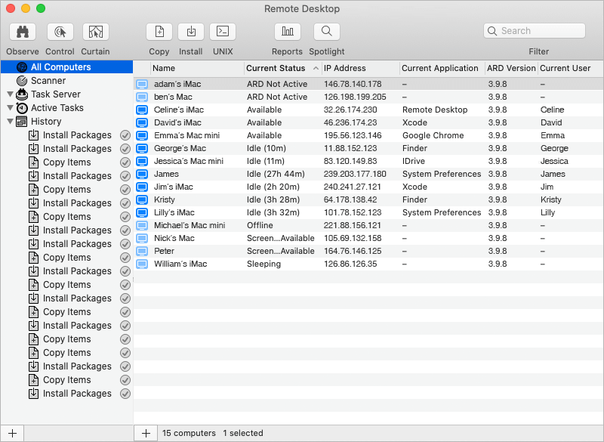
Task: Click the Control toolbar icon
Action: pos(60,32)
